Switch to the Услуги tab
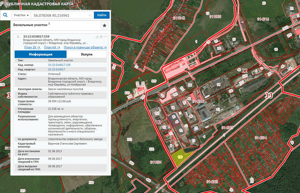 (x=87, y=55)
